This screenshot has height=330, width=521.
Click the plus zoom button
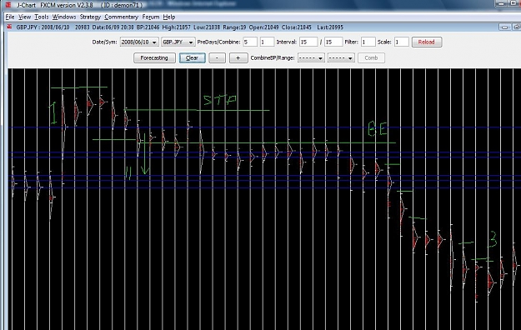tap(238, 58)
